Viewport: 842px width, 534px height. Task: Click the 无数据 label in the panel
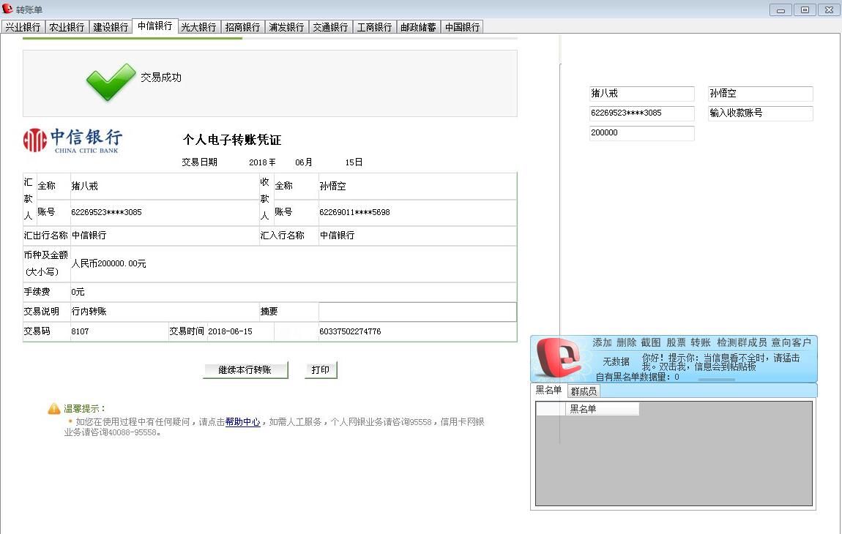[x=616, y=361]
